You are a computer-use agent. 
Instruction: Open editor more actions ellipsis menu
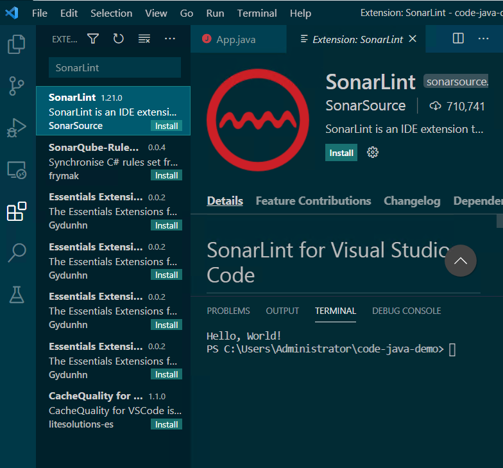click(484, 39)
